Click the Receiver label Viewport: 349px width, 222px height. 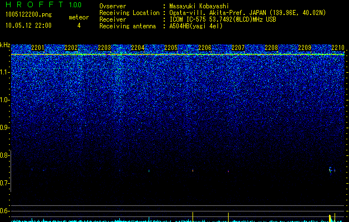pyautogui.click(x=113, y=19)
